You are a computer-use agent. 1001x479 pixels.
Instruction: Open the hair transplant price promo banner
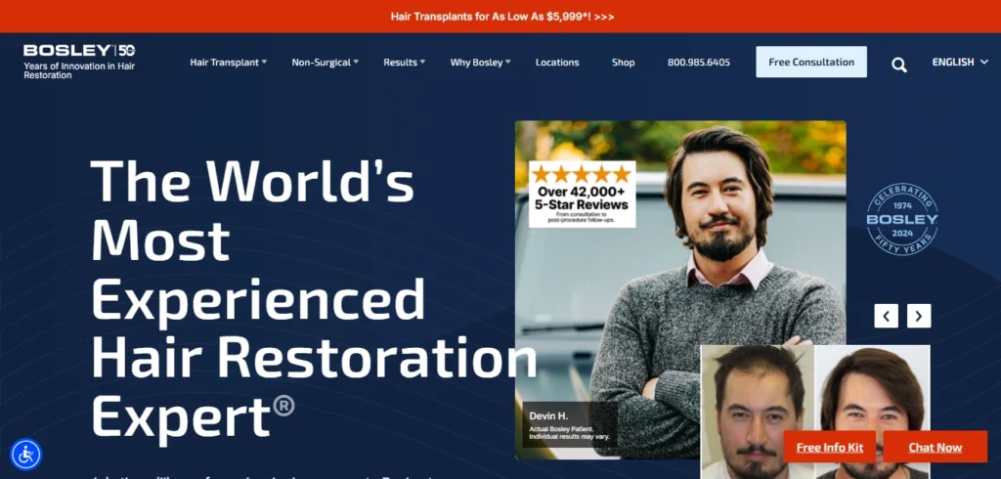(x=501, y=17)
